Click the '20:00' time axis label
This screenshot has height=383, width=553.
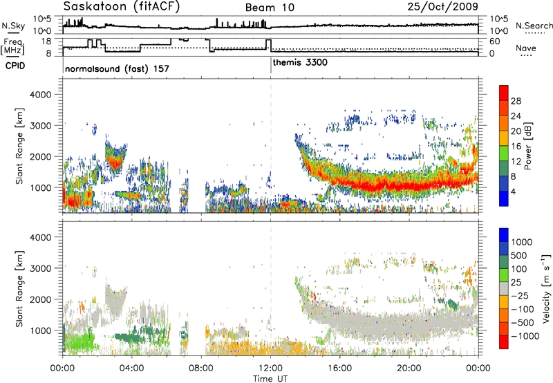[x=409, y=368]
